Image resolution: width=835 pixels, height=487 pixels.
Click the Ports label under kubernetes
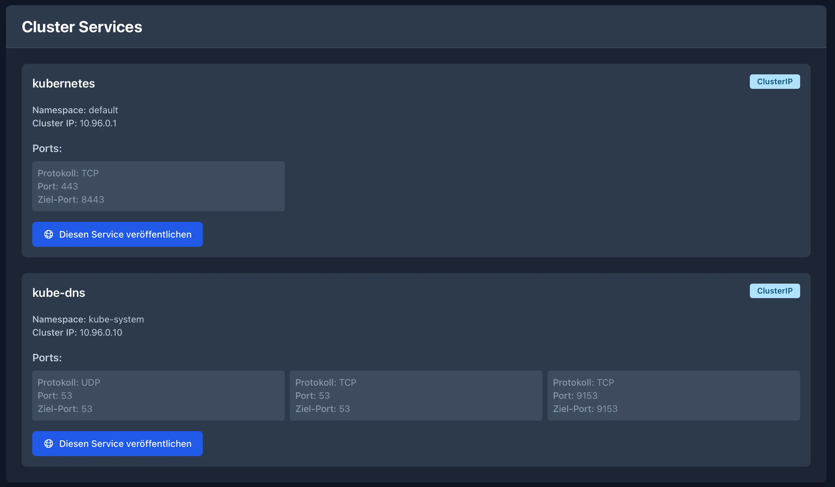click(47, 149)
